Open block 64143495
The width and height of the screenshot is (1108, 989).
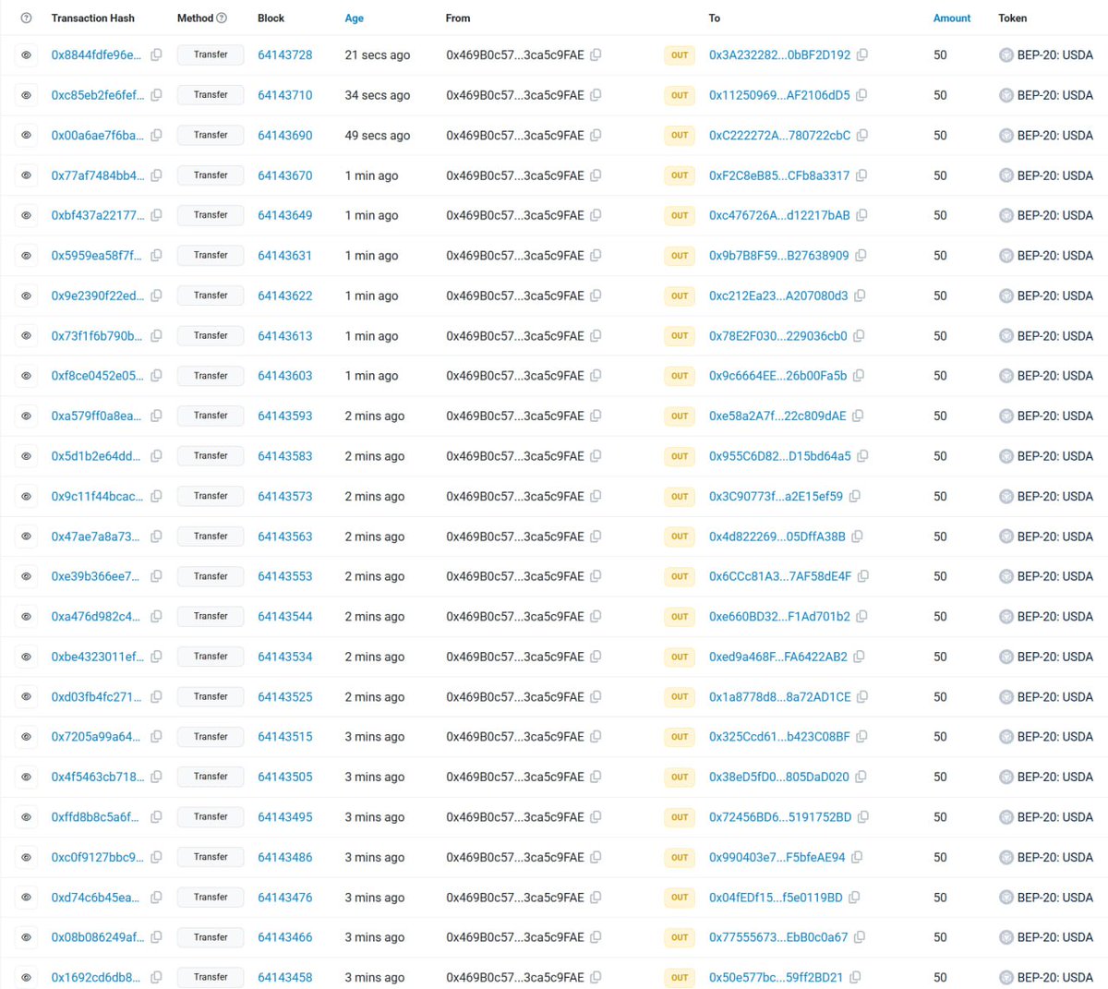285,817
